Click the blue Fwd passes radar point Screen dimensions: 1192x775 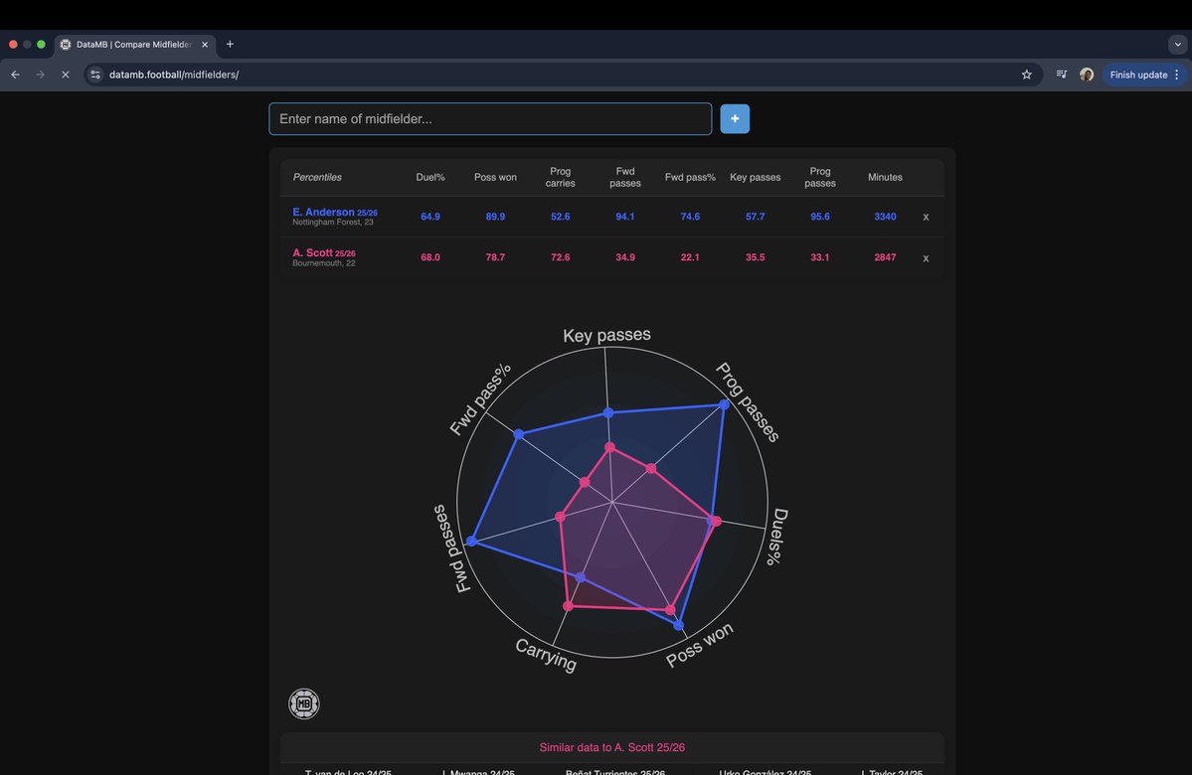(x=471, y=541)
